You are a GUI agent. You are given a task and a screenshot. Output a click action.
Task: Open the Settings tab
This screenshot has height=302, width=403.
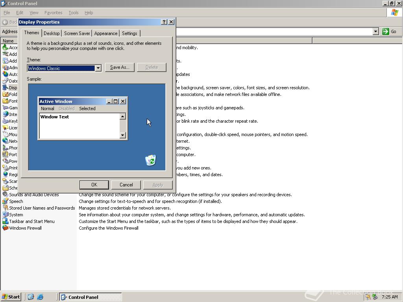click(129, 33)
